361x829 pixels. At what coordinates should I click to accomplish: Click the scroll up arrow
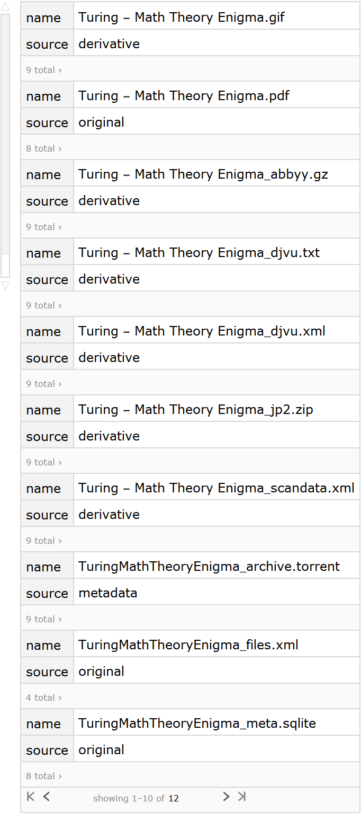(5, 7)
